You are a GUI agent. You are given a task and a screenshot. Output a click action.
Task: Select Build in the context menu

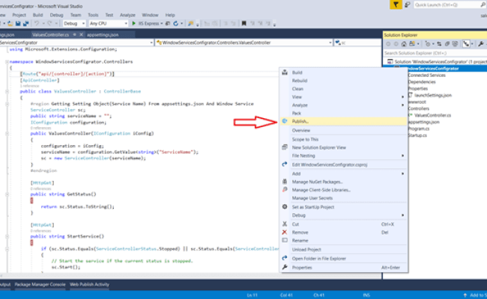[x=343, y=73]
